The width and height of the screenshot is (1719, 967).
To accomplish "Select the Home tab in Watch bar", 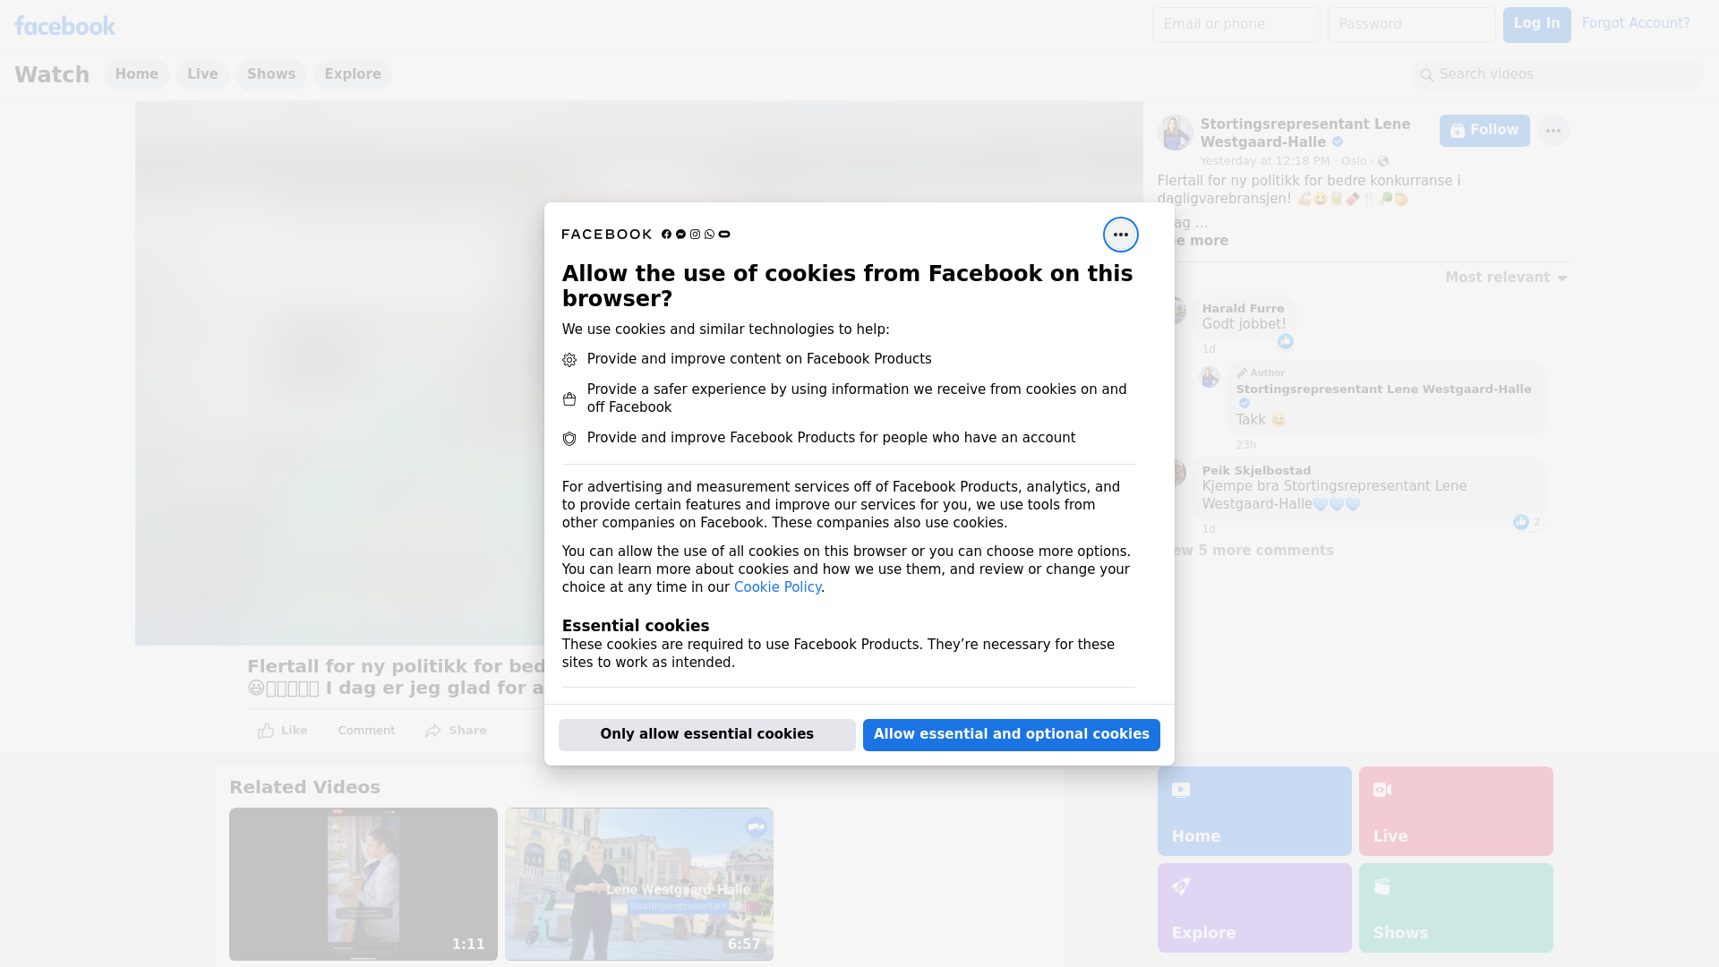I will (136, 74).
